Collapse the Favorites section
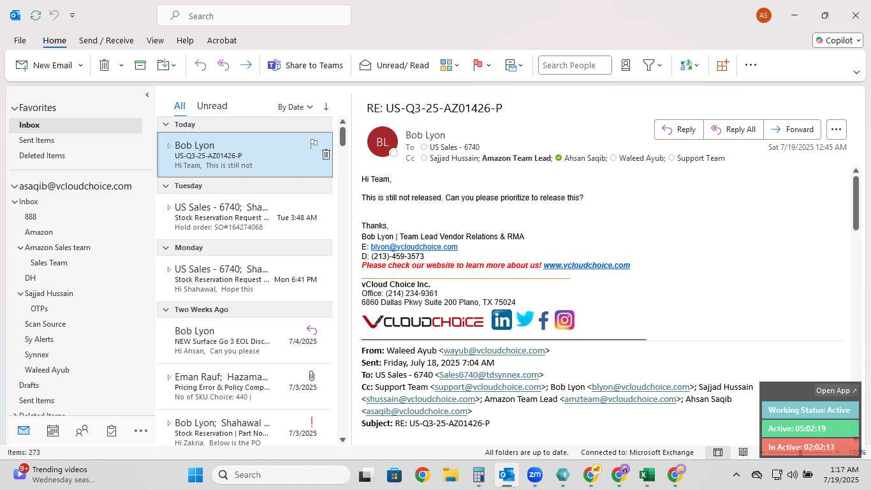Screen dimensions: 871x490 coord(14,108)
